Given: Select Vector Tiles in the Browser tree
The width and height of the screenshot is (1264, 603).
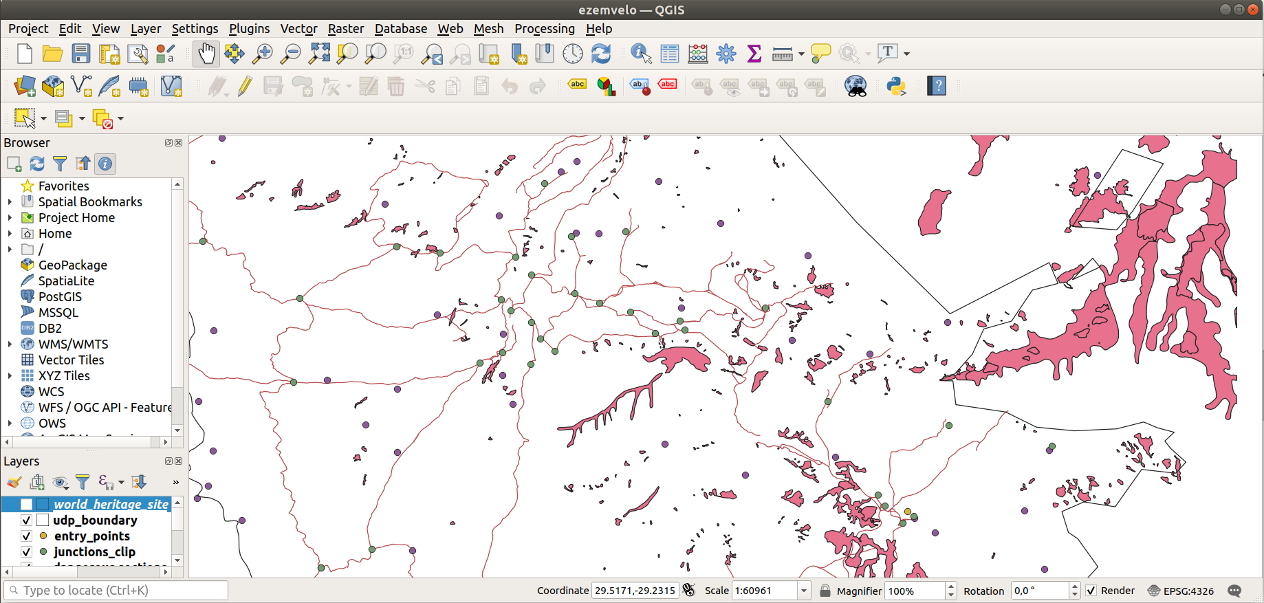Looking at the screenshot, I should (x=71, y=360).
